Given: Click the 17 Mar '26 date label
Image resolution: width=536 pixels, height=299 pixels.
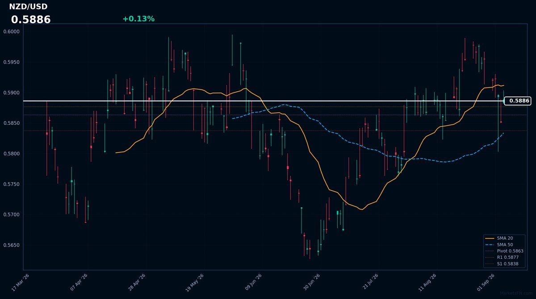Looking at the screenshot, I should click(20, 282).
